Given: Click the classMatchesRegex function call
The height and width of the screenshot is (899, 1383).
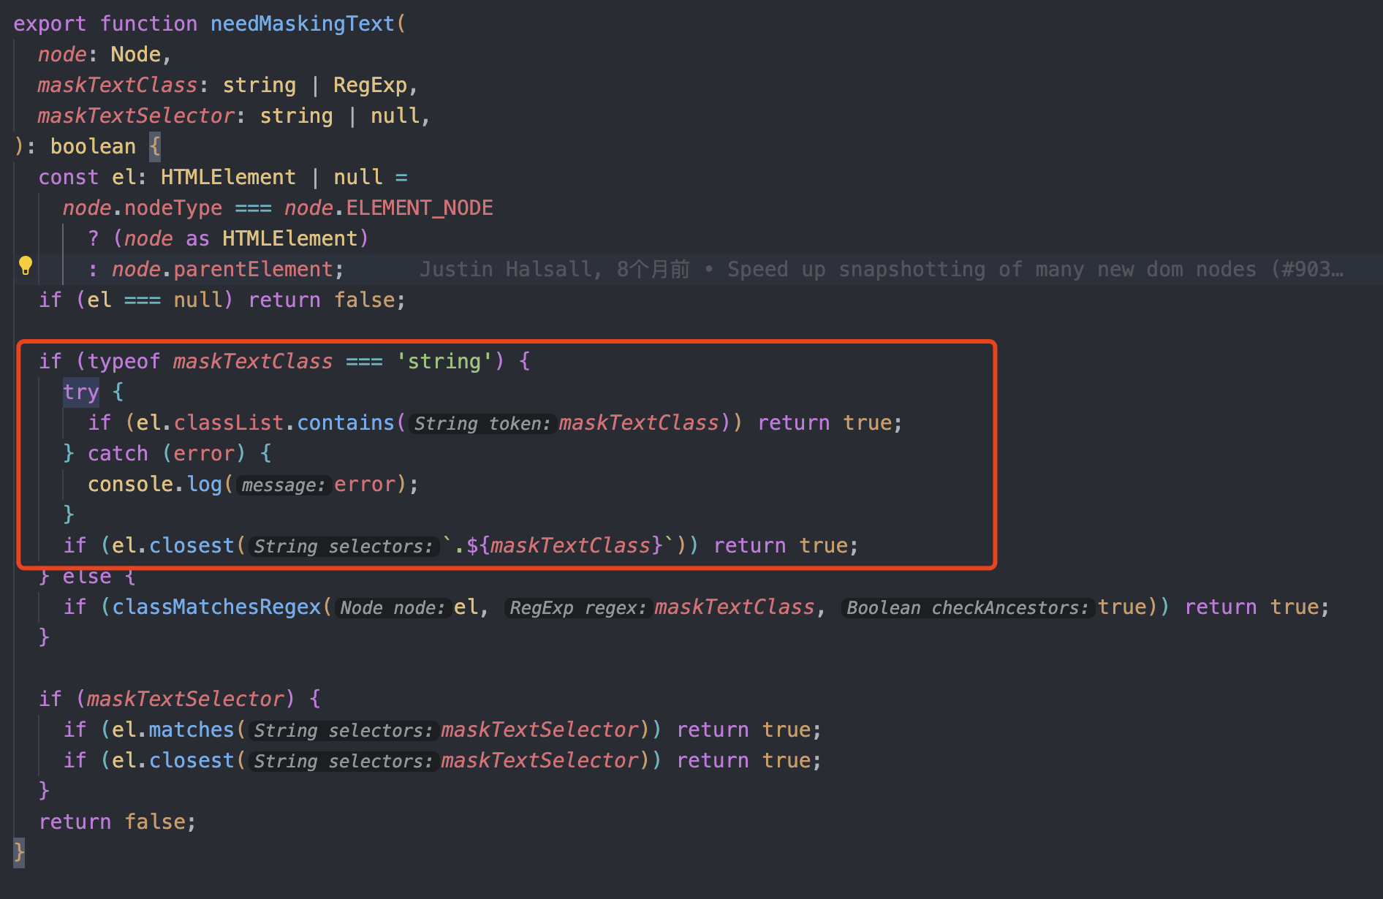Looking at the screenshot, I should 216,607.
